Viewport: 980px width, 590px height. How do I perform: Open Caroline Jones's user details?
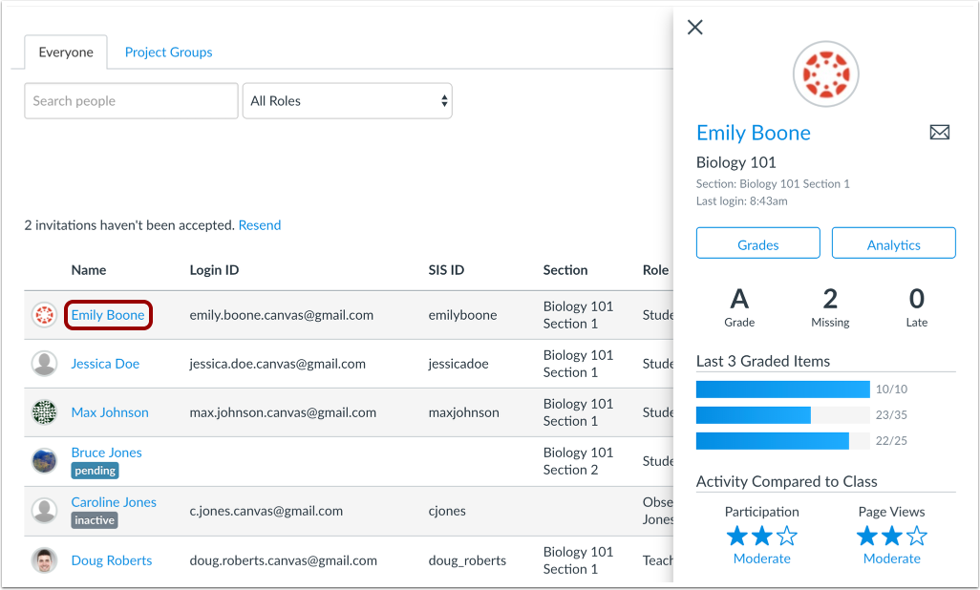[114, 502]
